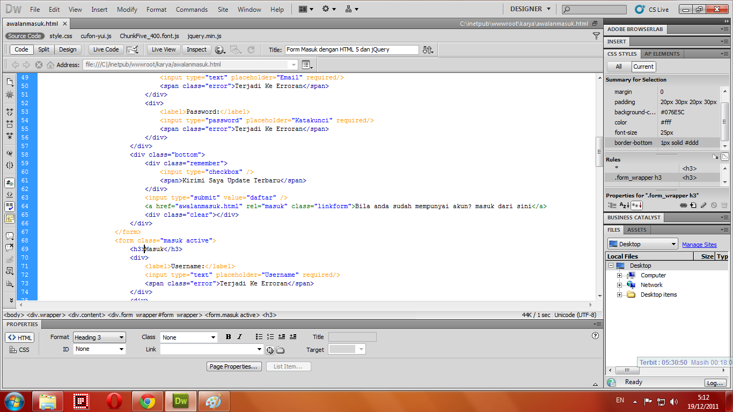Expand Network node in Local Files
This screenshot has width=733, height=412.
[619, 285]
